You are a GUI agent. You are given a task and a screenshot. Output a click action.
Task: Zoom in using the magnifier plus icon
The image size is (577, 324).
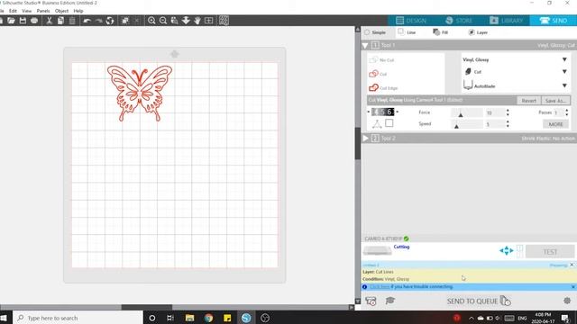151,21
